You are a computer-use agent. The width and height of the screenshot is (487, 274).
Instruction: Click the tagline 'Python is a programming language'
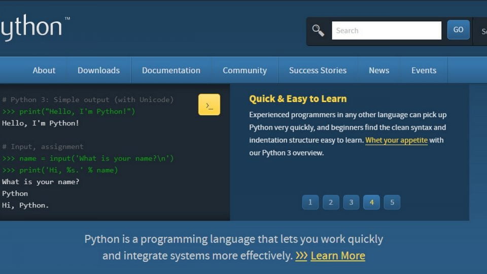pyautogui.click(x=233, y=239)
